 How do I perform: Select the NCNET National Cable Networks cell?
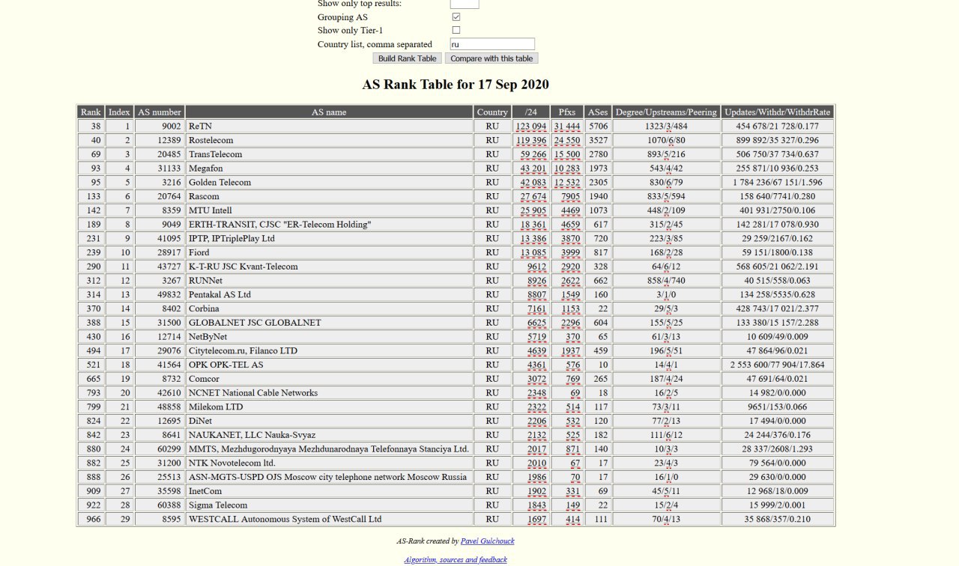click(330, 393)
